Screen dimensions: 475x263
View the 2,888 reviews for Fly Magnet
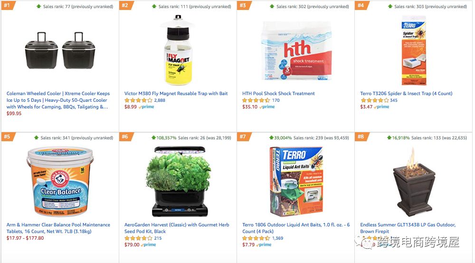click(160, 100)
